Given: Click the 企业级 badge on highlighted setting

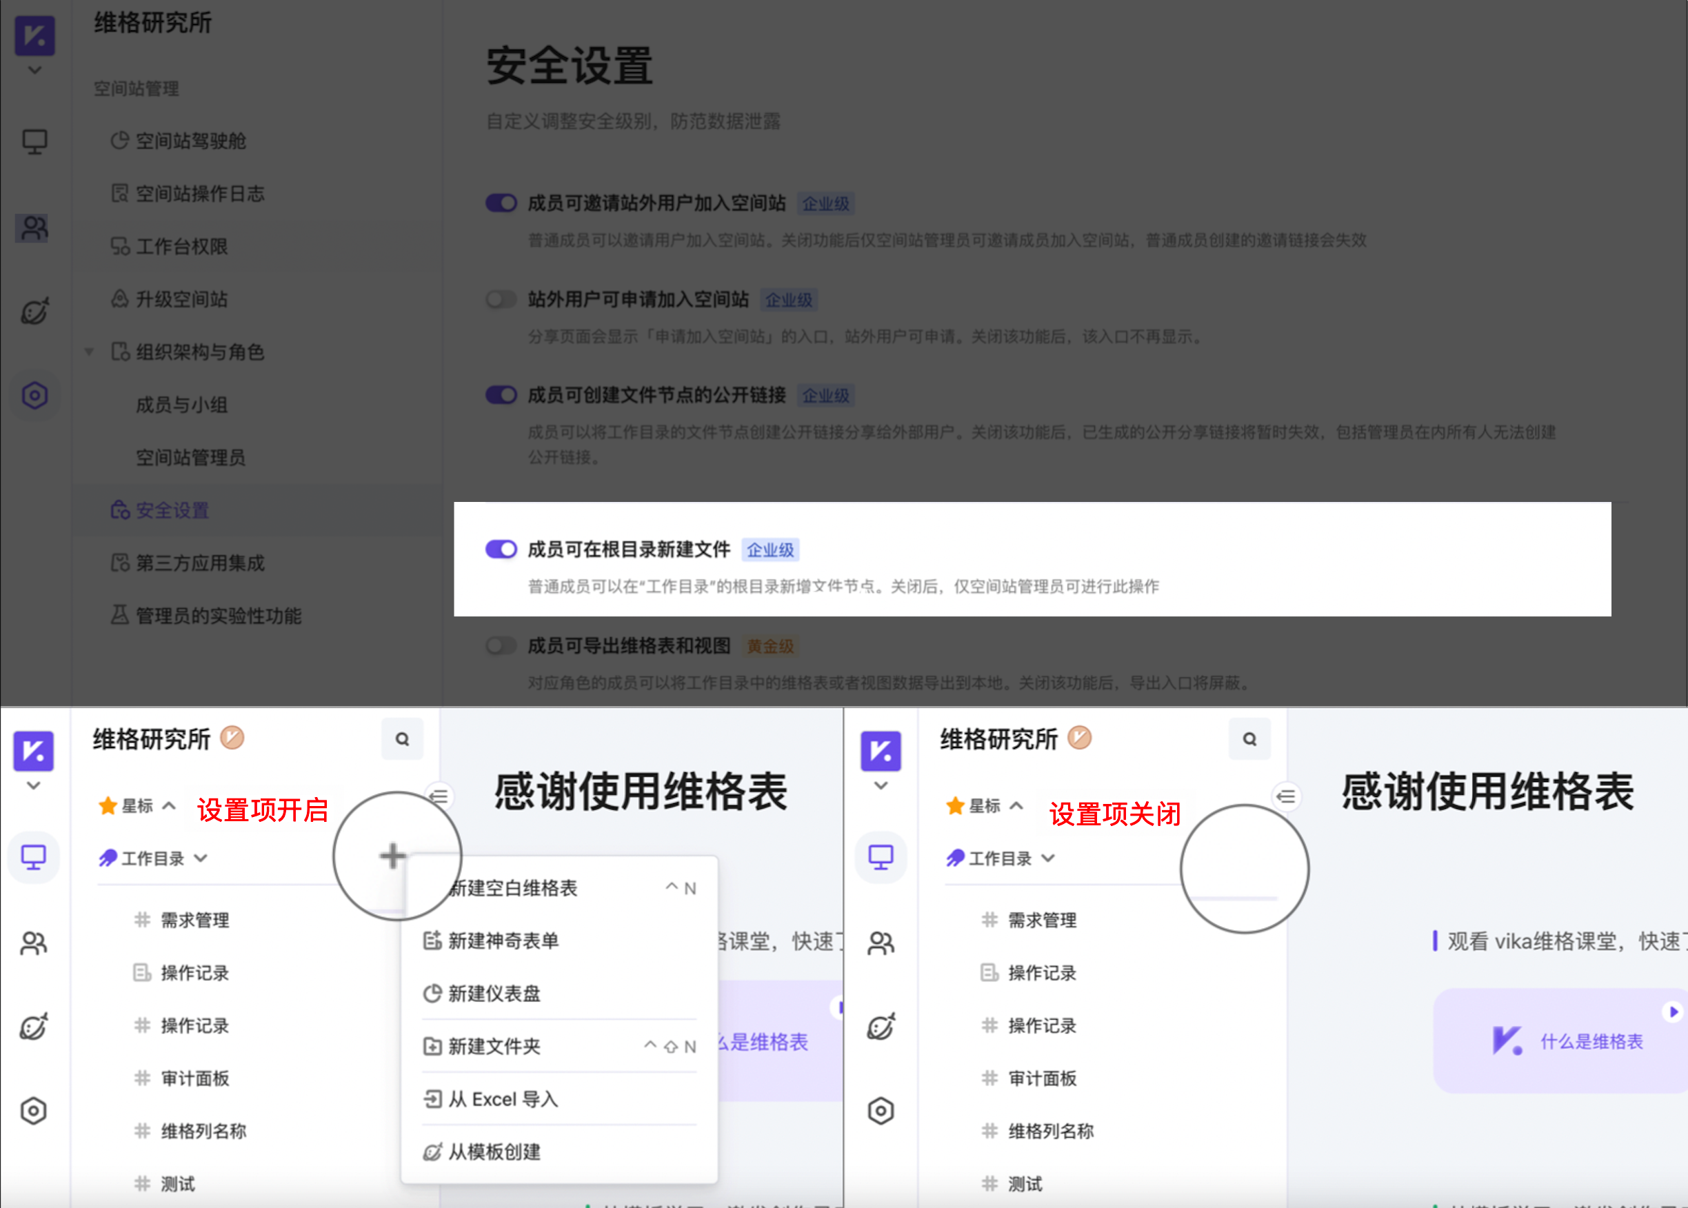Looking at the screenshot, I should point(770,550).
